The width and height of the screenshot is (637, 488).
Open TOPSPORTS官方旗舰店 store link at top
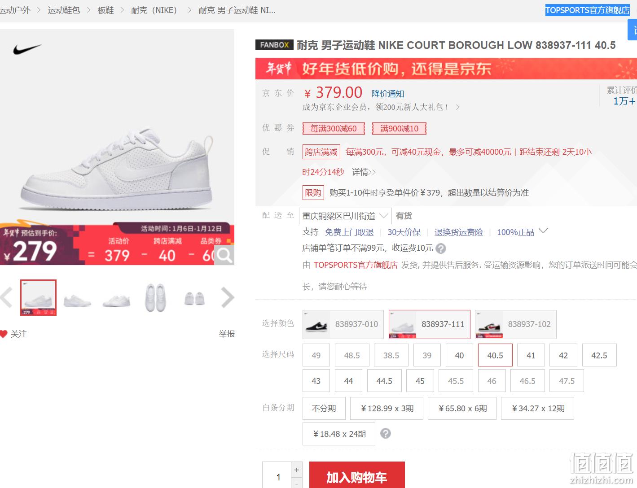click(587, 10)
